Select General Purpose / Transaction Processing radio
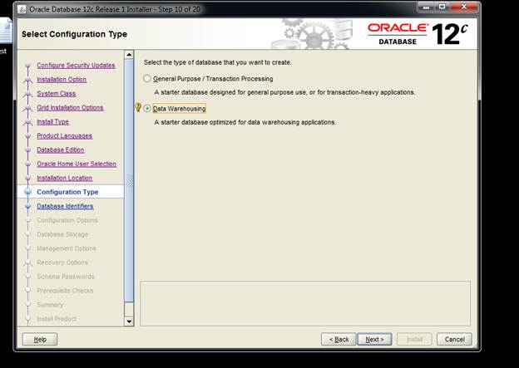This screenshot has height=368, width=519. pos(147,79)
